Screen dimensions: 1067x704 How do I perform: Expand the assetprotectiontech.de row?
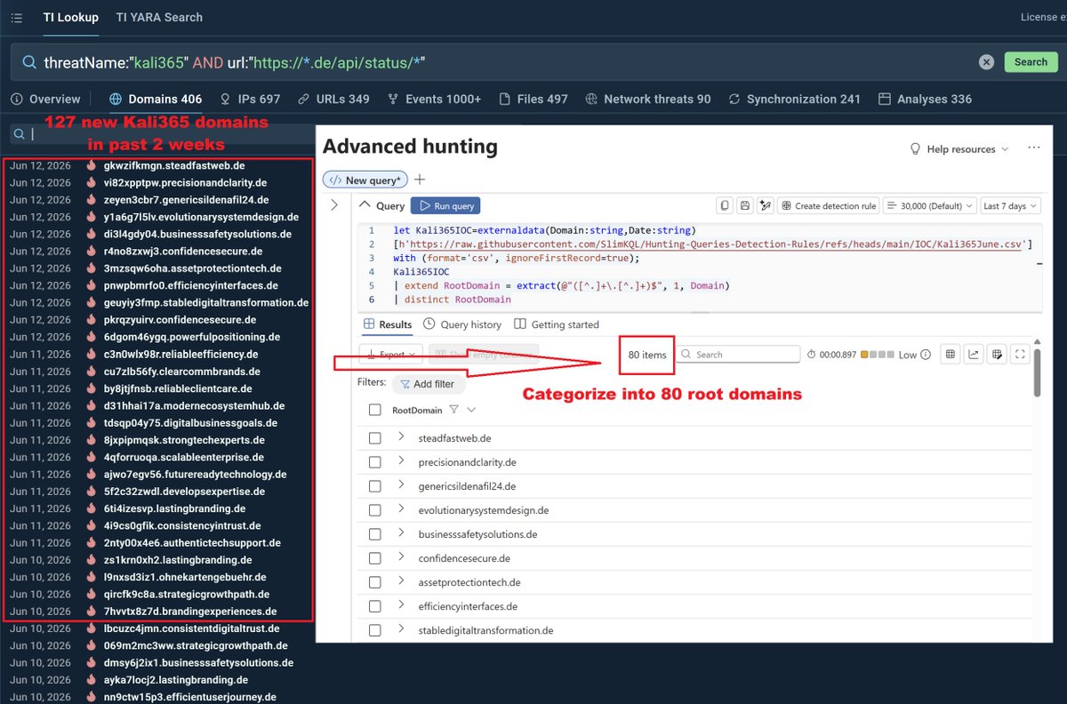pos(401,581)
